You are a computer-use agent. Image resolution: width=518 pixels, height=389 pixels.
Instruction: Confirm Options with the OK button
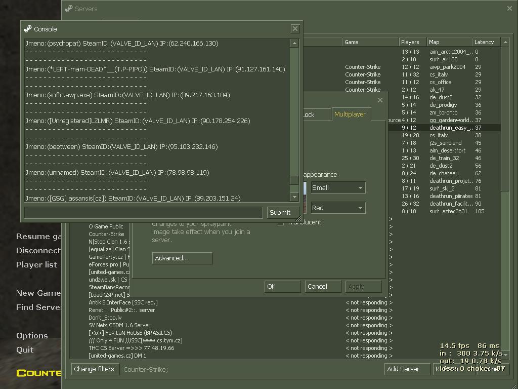tap(282, 287)
